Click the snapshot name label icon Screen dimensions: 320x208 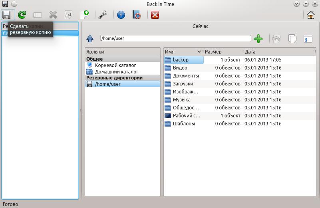tap(38, 15)
